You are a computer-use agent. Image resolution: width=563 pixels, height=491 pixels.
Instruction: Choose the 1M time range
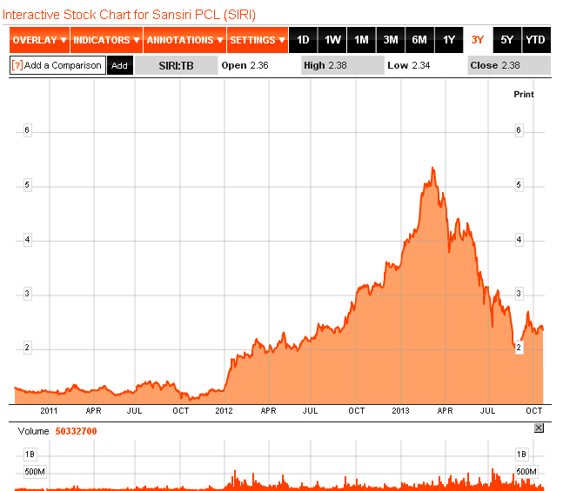(x=362, y=40)
